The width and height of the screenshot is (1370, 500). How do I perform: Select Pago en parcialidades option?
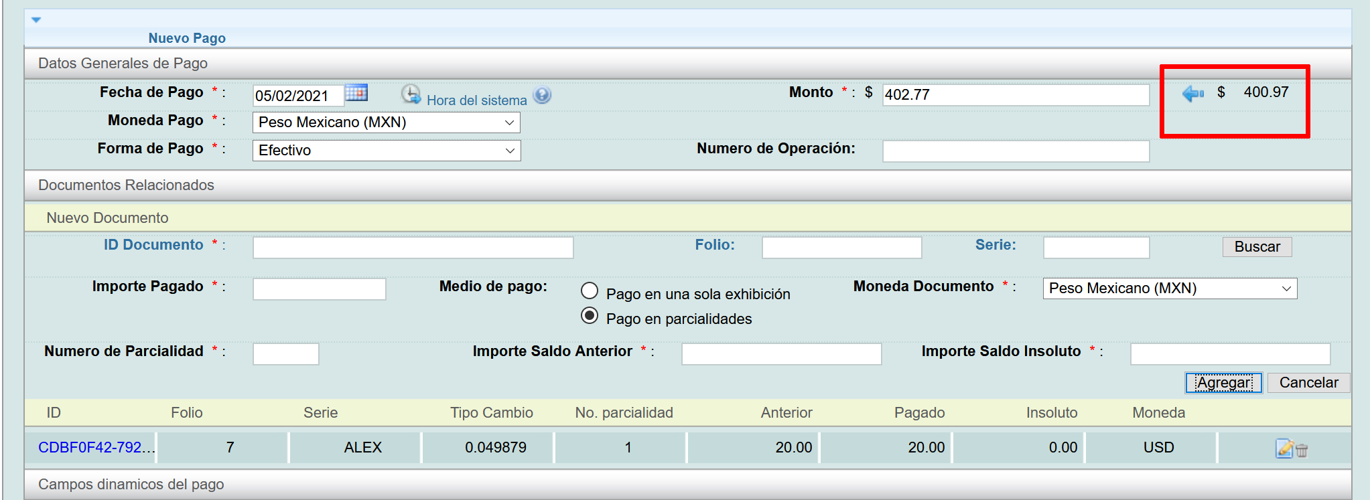point(590,316)
